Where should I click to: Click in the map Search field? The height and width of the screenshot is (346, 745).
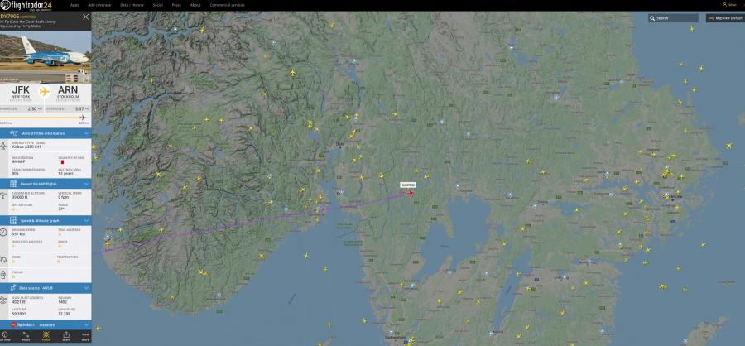(673, 18)
